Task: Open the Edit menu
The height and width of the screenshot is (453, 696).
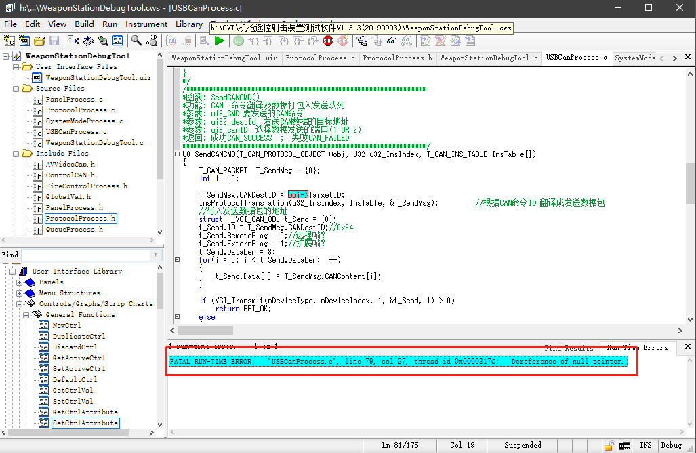Action: pyautogui.click(x=33, y=24)
